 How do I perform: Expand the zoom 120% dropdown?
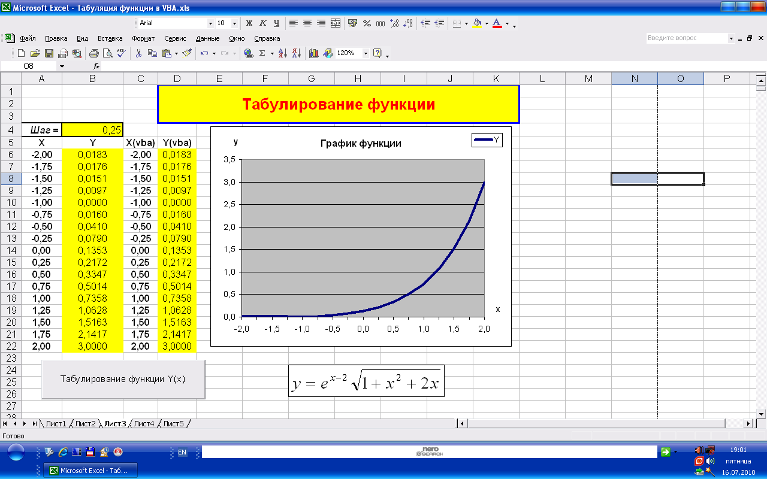point(365,53)
